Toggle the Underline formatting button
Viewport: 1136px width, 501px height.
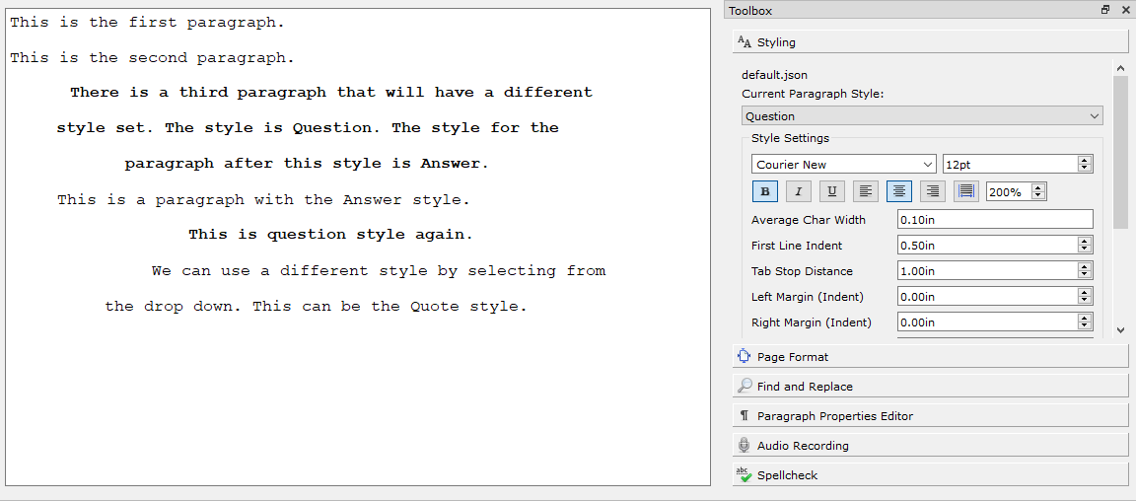click(831, 191)
